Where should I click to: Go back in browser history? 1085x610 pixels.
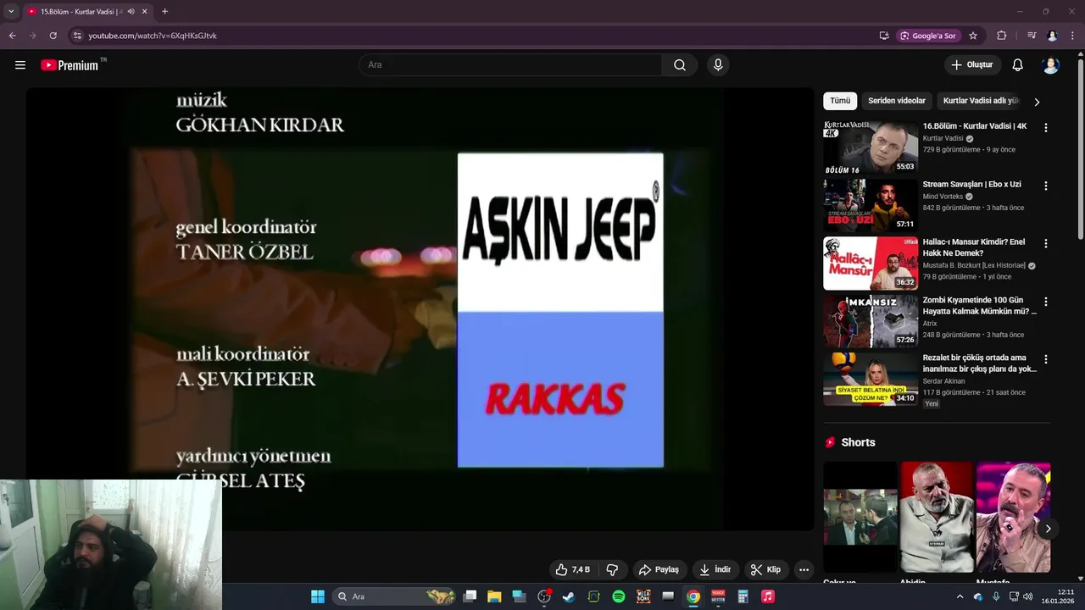pyautogui.click(x=12, y=36)
